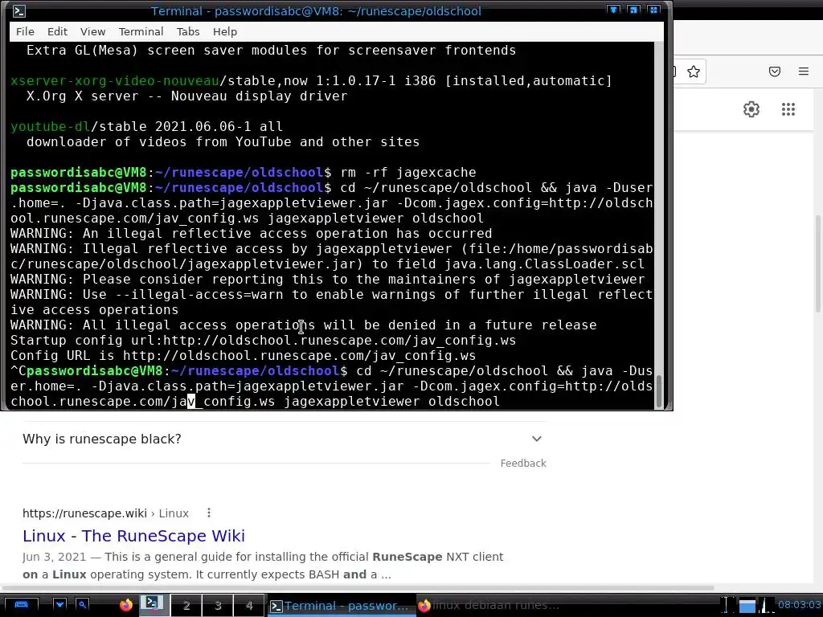The width and height of the screenshot is (823, 617).
Task: Click the https://runescape.wiki › Linux breadcrumb
Action: click(105, 513)
